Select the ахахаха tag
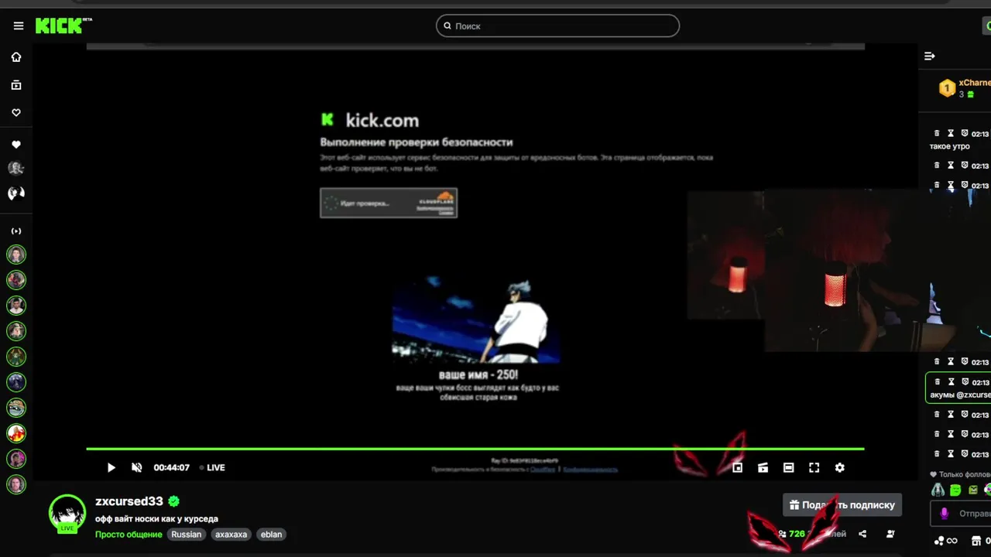The height and width of the screenshot is (557, 991). coord(231,535)
